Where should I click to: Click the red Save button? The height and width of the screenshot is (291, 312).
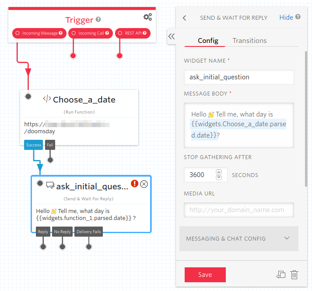205,275
